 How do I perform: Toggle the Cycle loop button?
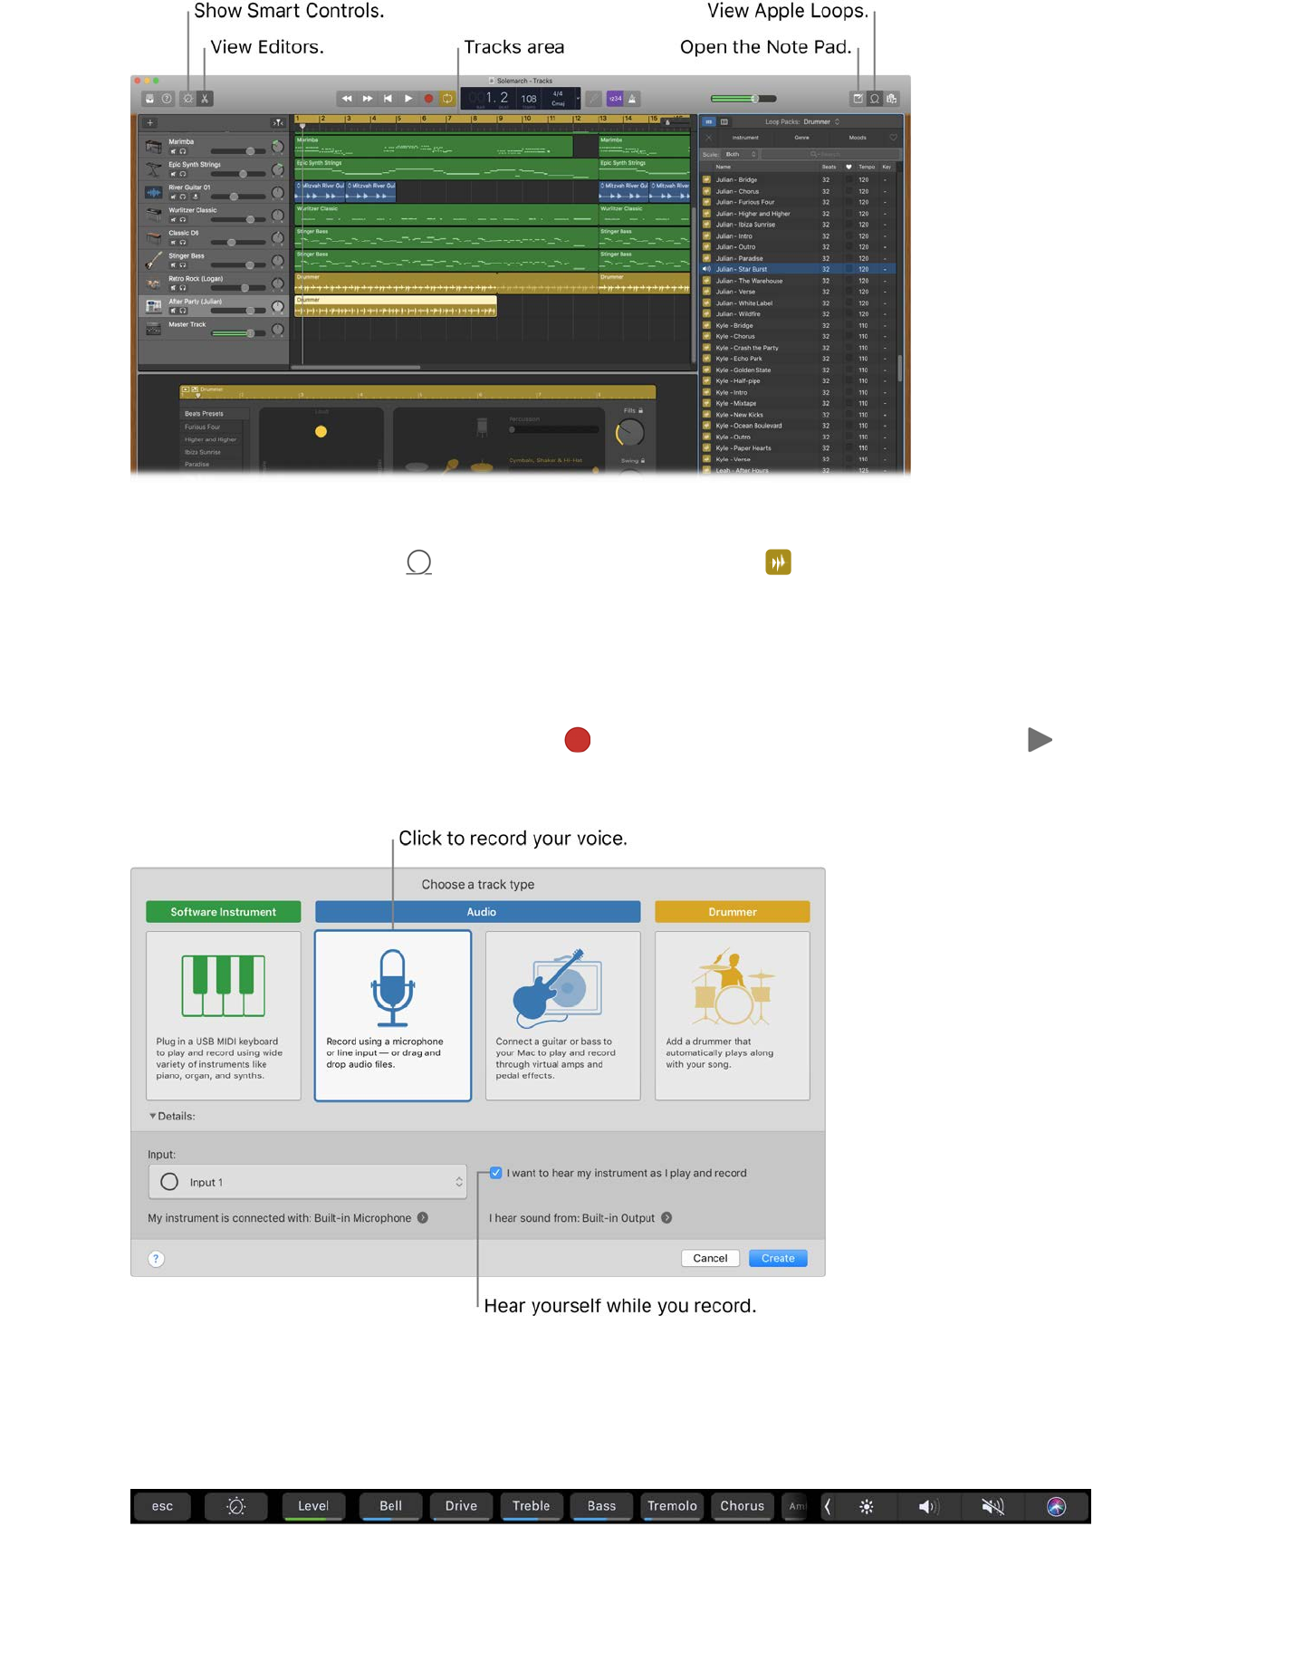tap(447, 99)
